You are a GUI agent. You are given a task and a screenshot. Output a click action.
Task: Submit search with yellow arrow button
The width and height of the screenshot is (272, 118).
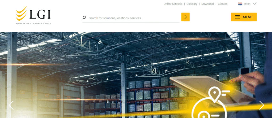coord(185,17)
